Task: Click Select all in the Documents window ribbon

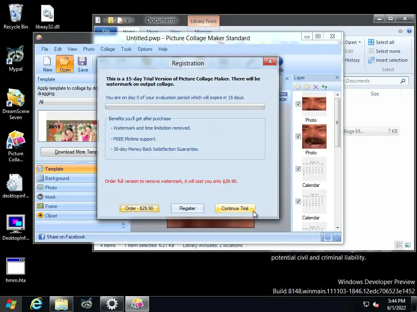Action: [381, 42]
